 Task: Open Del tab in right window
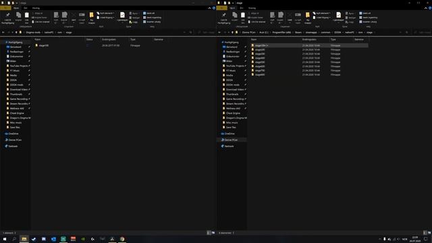coord(242,8)
